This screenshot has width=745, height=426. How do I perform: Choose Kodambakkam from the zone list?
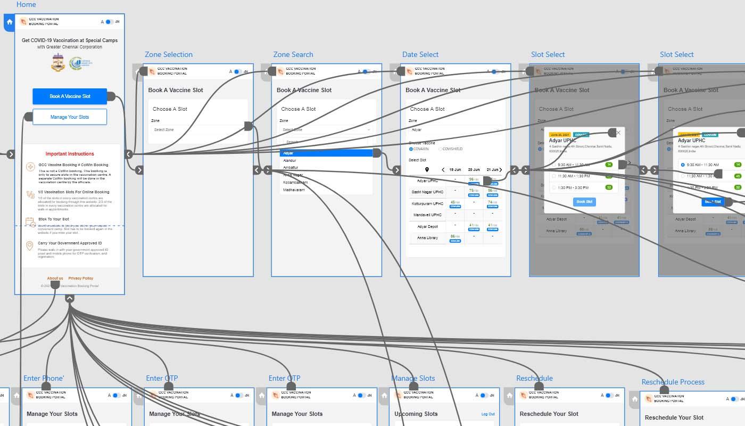coord(295,183)
